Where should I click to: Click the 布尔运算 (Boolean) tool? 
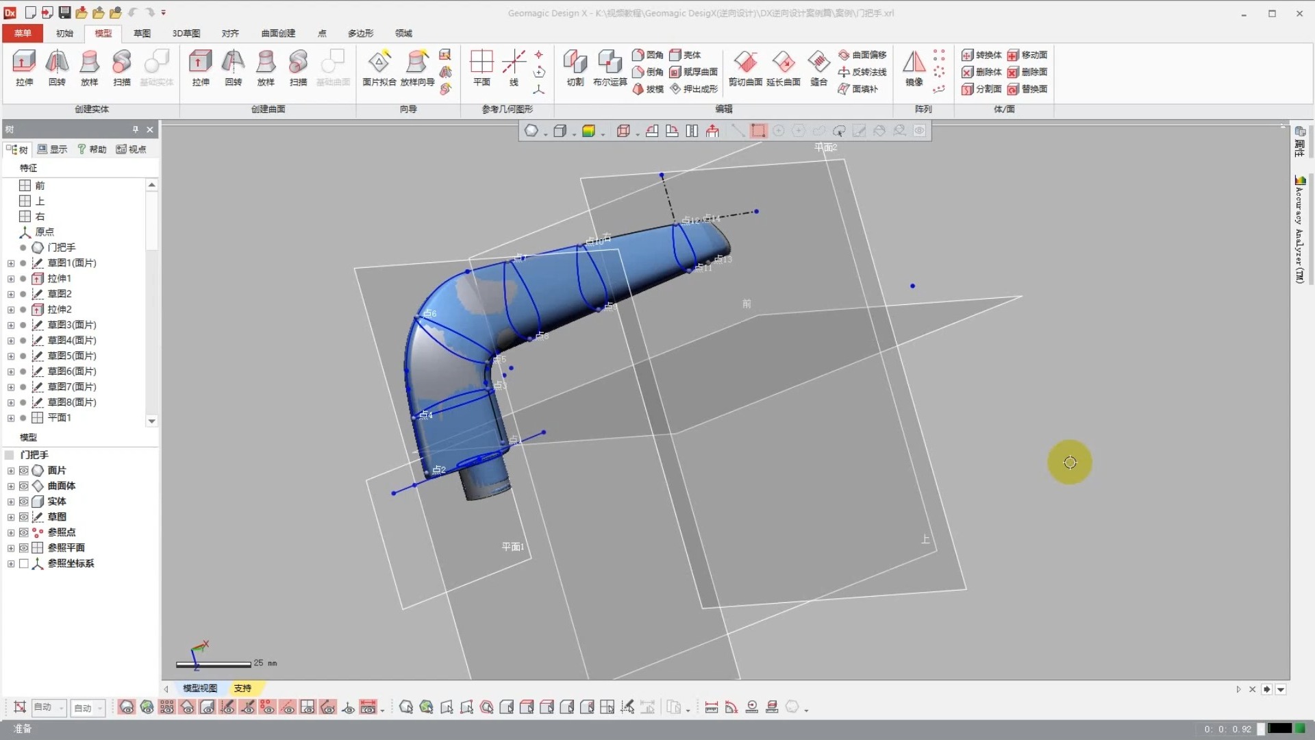click(609, 66)
